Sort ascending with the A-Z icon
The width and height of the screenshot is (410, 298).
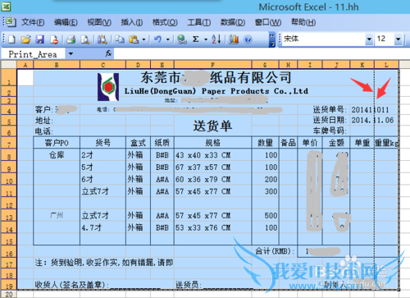(x=216, y=39)
